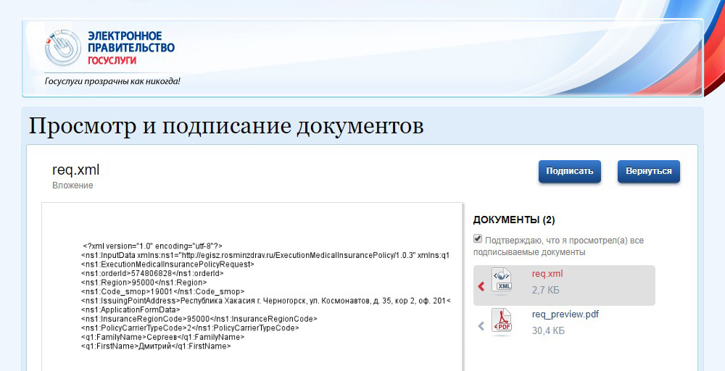Click the FamilyName line in the XML preview
725x371 pixels.
[x=162, y=337]
